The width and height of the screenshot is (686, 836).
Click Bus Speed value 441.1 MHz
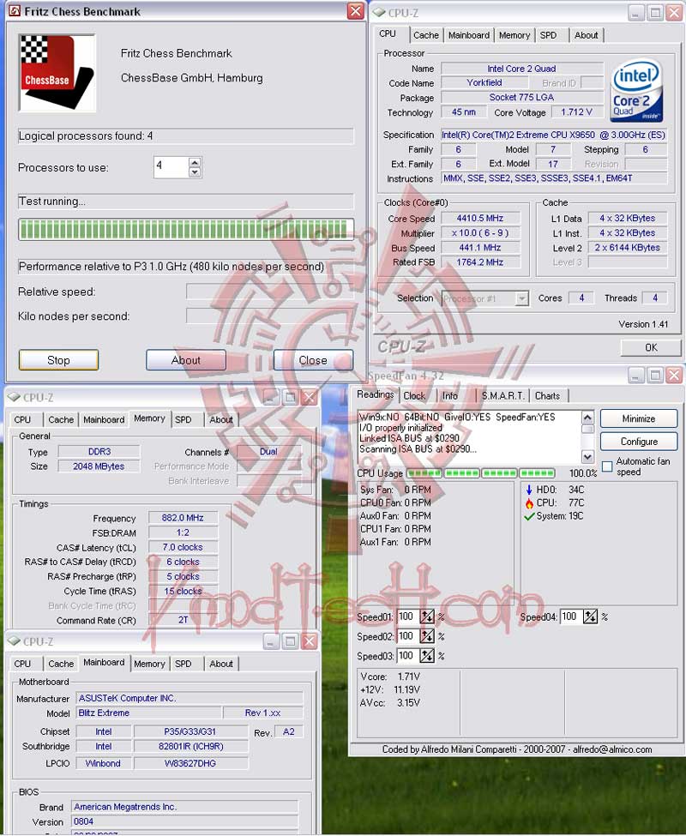click(x=479, y=248)
